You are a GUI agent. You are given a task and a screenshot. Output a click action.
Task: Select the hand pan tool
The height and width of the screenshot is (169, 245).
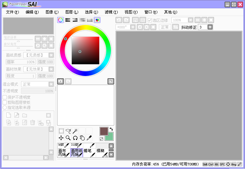click(82, 138)
